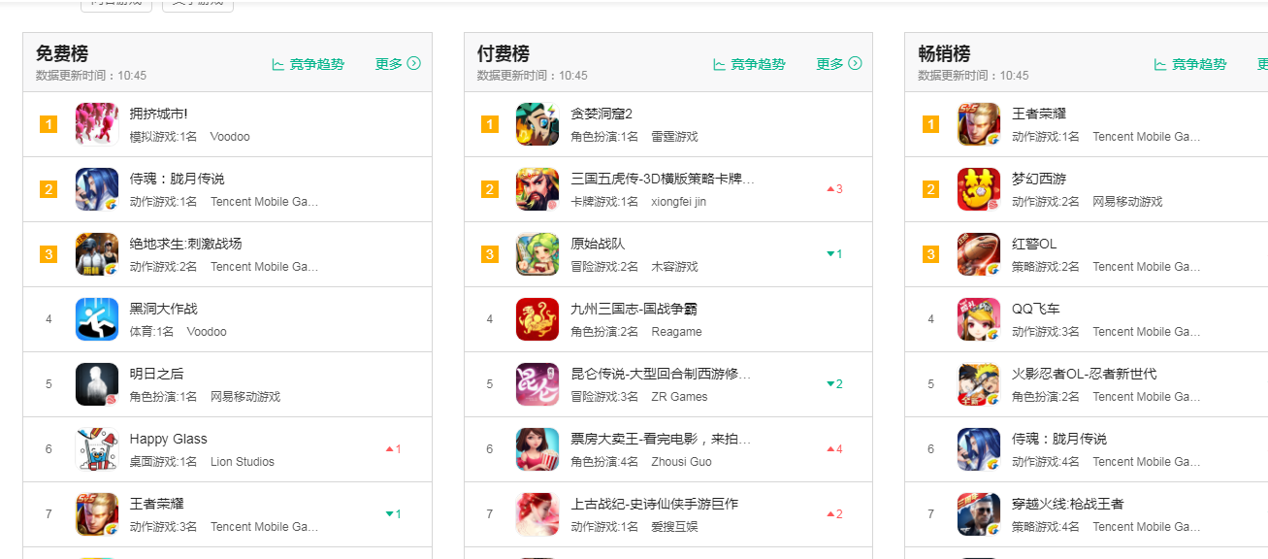This screenshot has width=1268, height=559.
Task: Click the 绝地求生:刺激战场 game title
Action: pos(186,244)
